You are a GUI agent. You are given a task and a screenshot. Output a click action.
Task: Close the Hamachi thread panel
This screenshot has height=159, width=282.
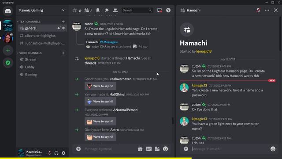coord(276,10)
